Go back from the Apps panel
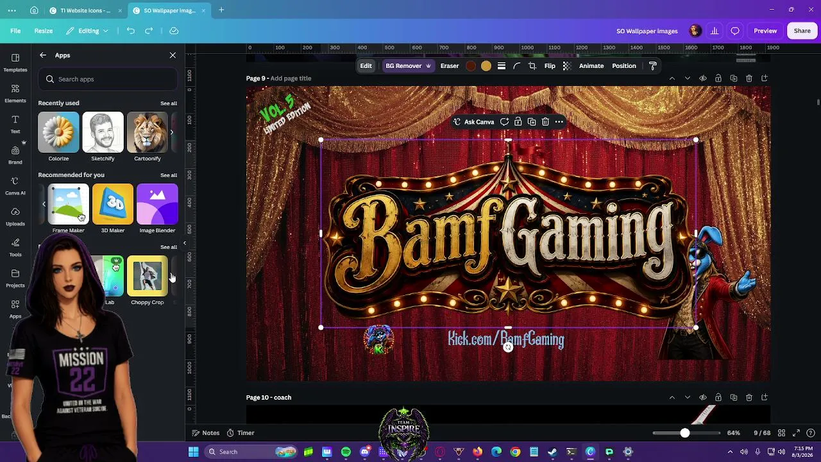821x462 pixels. (x=43, y=55)
